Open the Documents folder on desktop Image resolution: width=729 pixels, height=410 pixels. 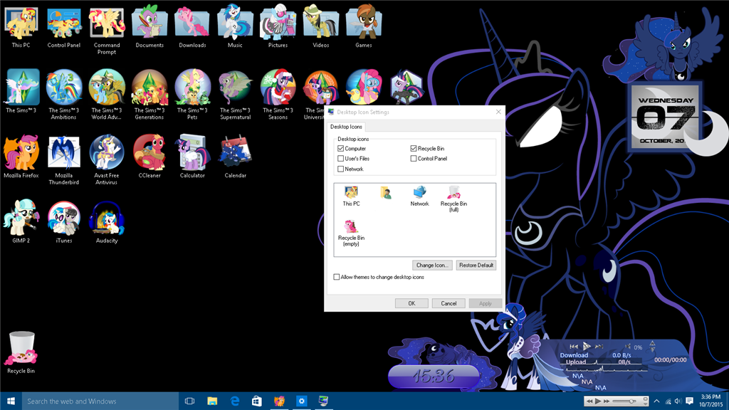point(150,27)
